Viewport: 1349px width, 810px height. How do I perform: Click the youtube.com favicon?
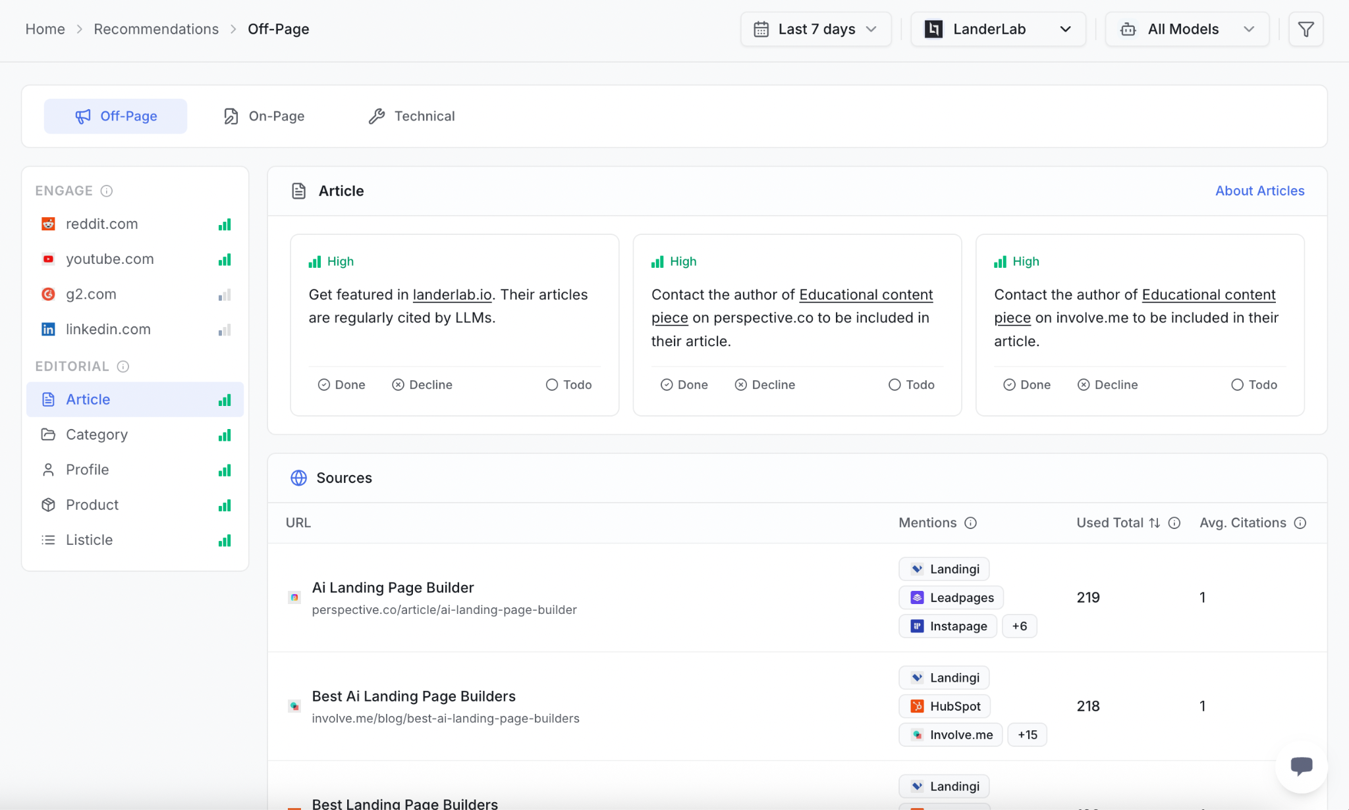pos(48,259)
